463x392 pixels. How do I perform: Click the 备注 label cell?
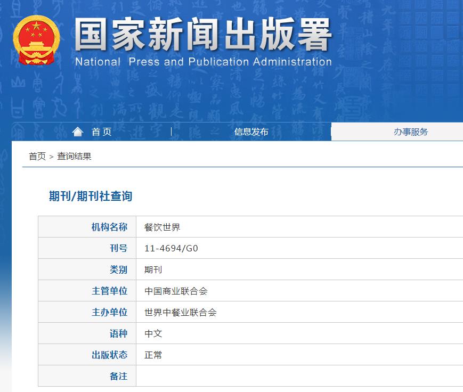(x=118, y=377)
